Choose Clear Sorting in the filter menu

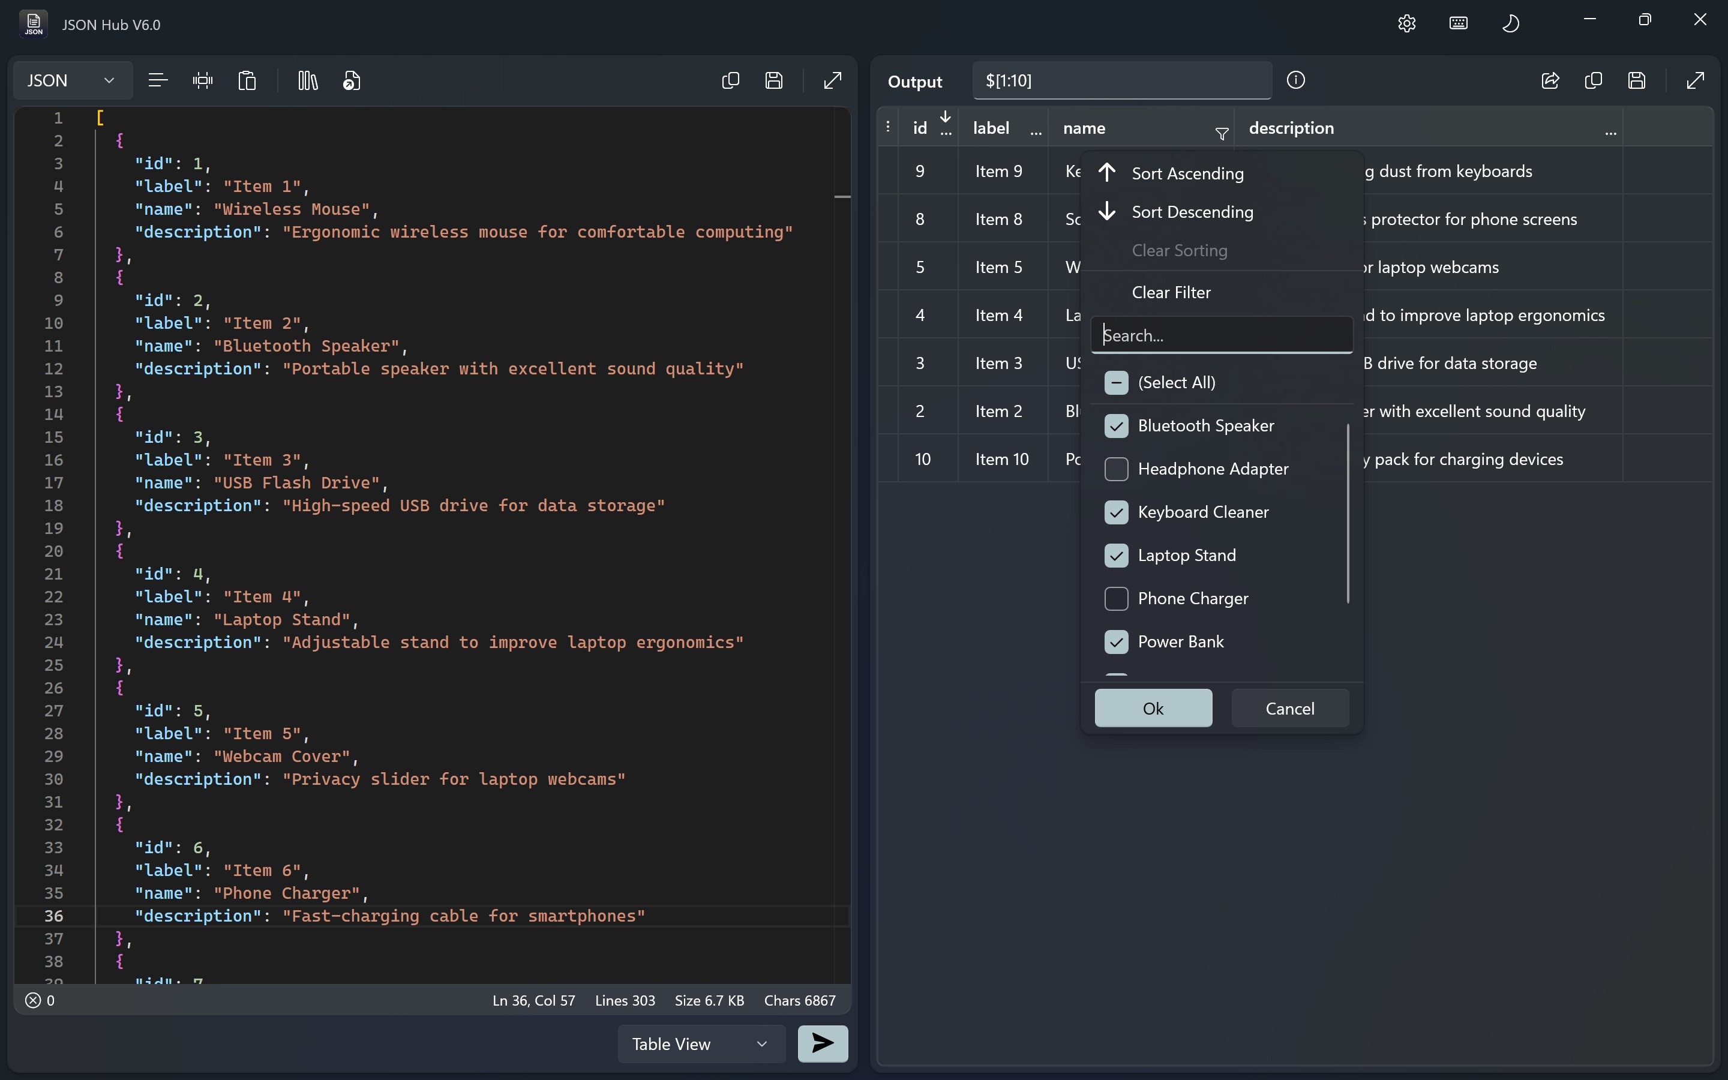click(1179, 250)
